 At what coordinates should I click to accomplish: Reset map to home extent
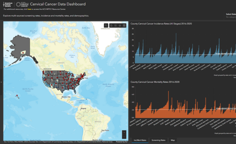[112, 26]
